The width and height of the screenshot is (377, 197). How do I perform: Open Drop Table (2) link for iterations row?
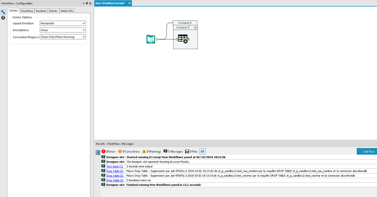click(x=115, y=180)
